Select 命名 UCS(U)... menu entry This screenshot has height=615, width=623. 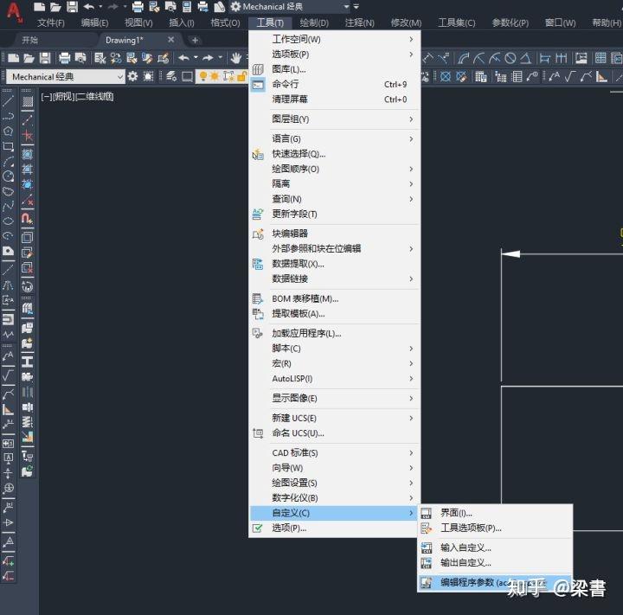335,433
